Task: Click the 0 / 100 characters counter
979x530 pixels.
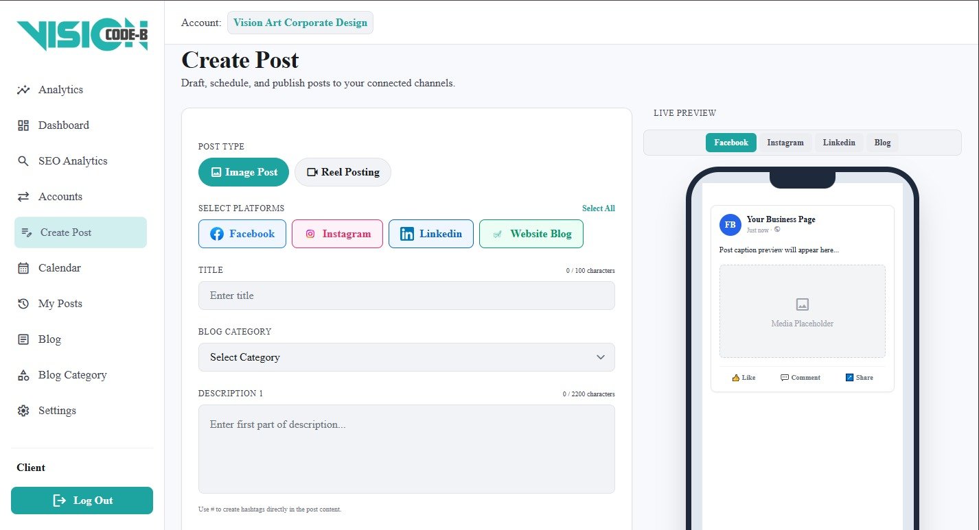Action: 590,271
